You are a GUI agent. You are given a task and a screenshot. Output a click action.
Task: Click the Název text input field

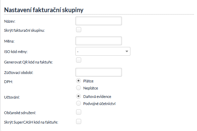(98, 21)
